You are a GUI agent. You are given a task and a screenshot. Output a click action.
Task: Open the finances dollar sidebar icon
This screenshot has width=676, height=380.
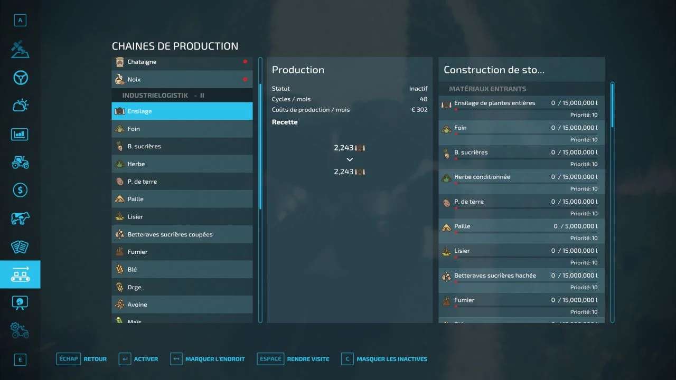[x=20, y=190]
